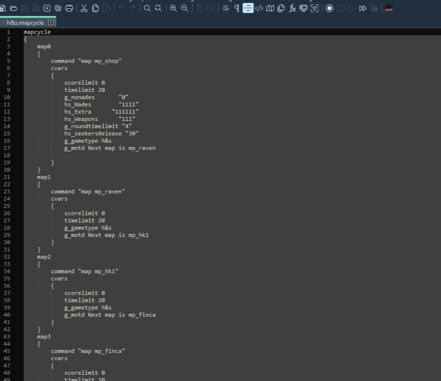Toggle synchronized horizontal scrolling

click(x=211, y=8)
